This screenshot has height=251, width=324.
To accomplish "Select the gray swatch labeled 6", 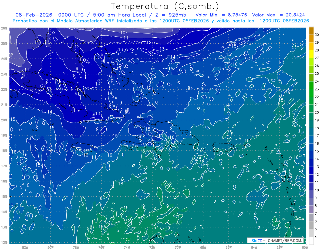I will pos(311,217).
